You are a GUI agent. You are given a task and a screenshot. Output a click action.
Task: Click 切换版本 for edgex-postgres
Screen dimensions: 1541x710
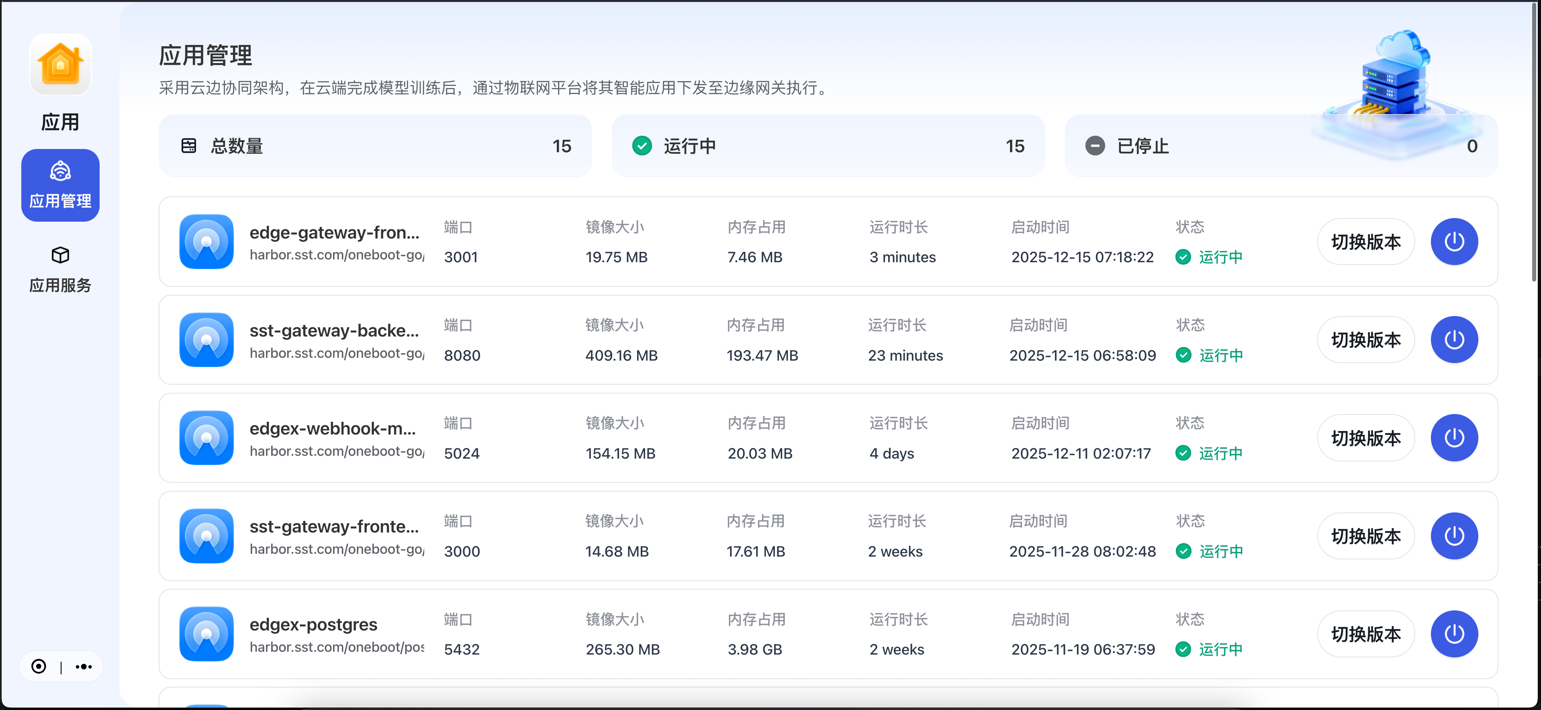[x=1366, y=633]
